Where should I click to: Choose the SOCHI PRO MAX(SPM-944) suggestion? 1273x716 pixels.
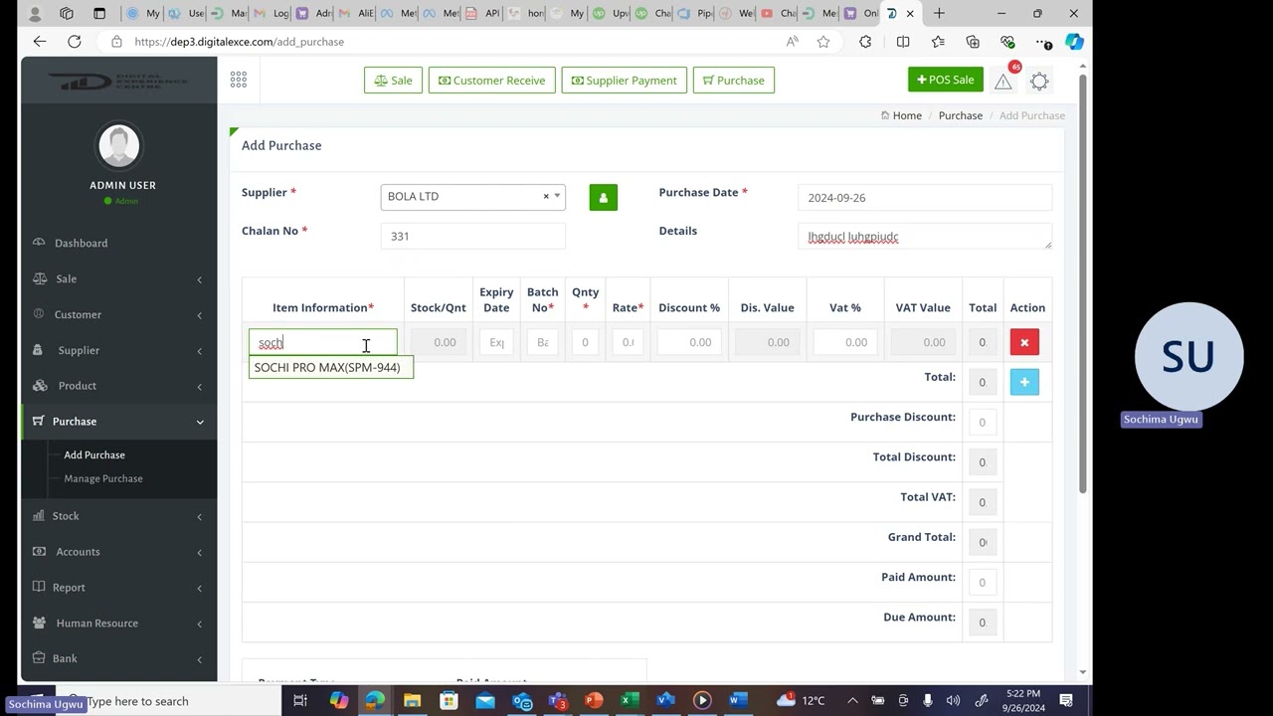pyautogui.click(x=330, y=368)
